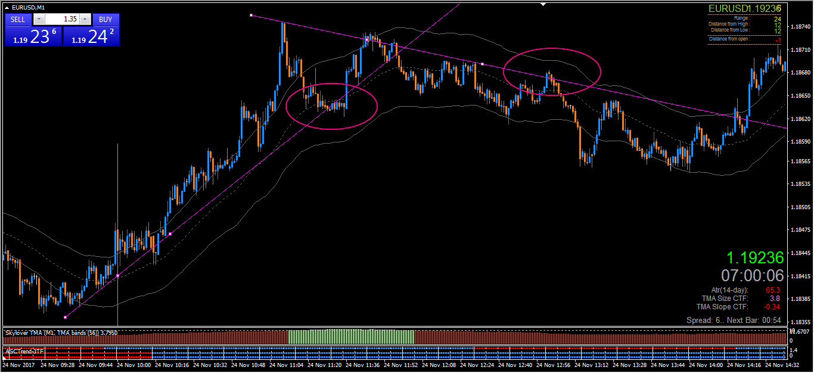Select the bottom anchor of the ascending trendline
This screenshot has height=373, width=814.
point(65,317)
